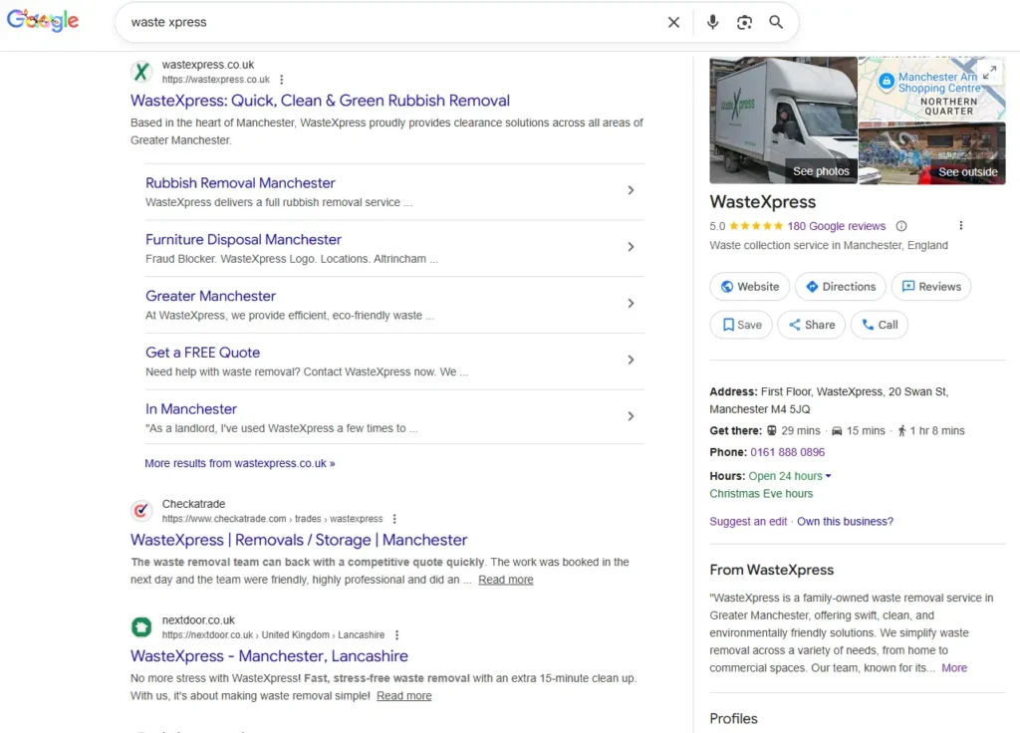Click the search magnifying glass icon
The image size is (1020, 733).
tap(776, 21)
